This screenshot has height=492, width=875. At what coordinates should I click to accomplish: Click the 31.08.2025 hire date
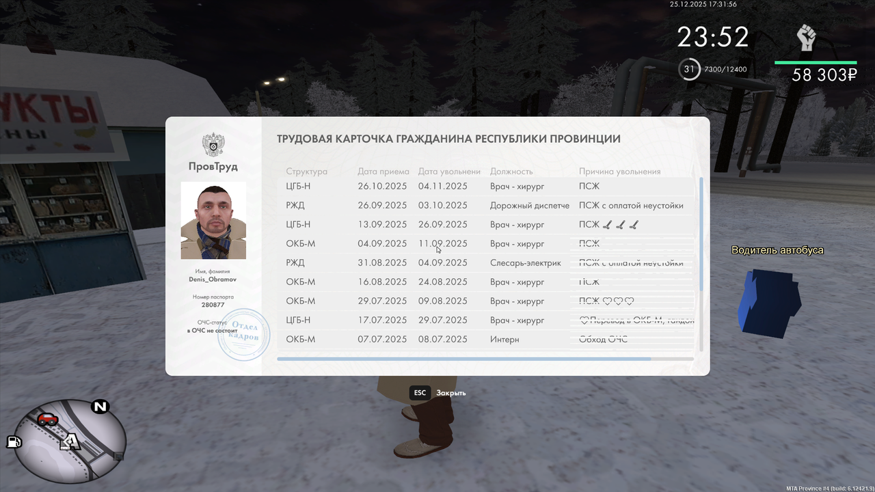coord(382,262)
